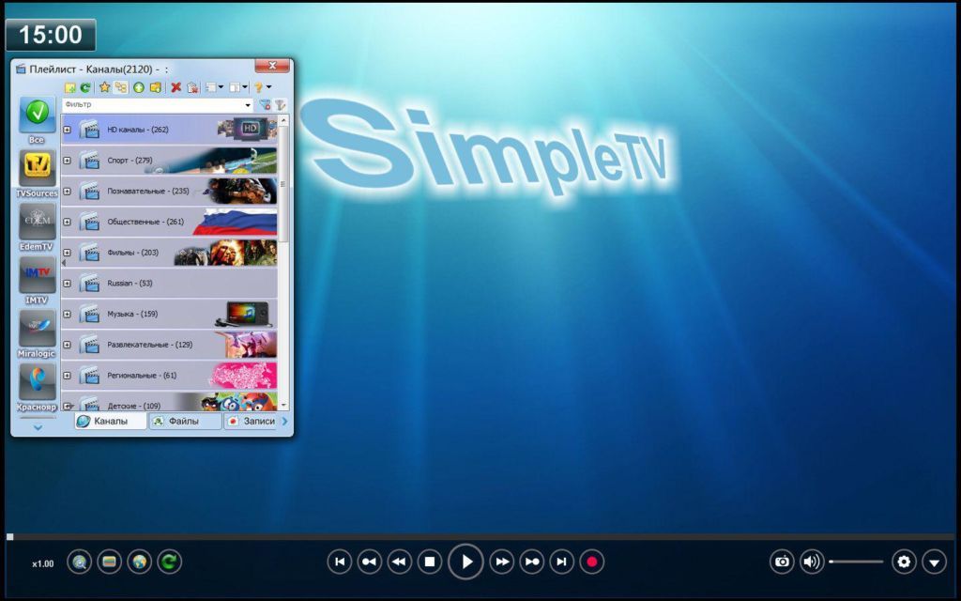Select the Miralogic provider icon
The image size is (961, 601).
[38, 328]
